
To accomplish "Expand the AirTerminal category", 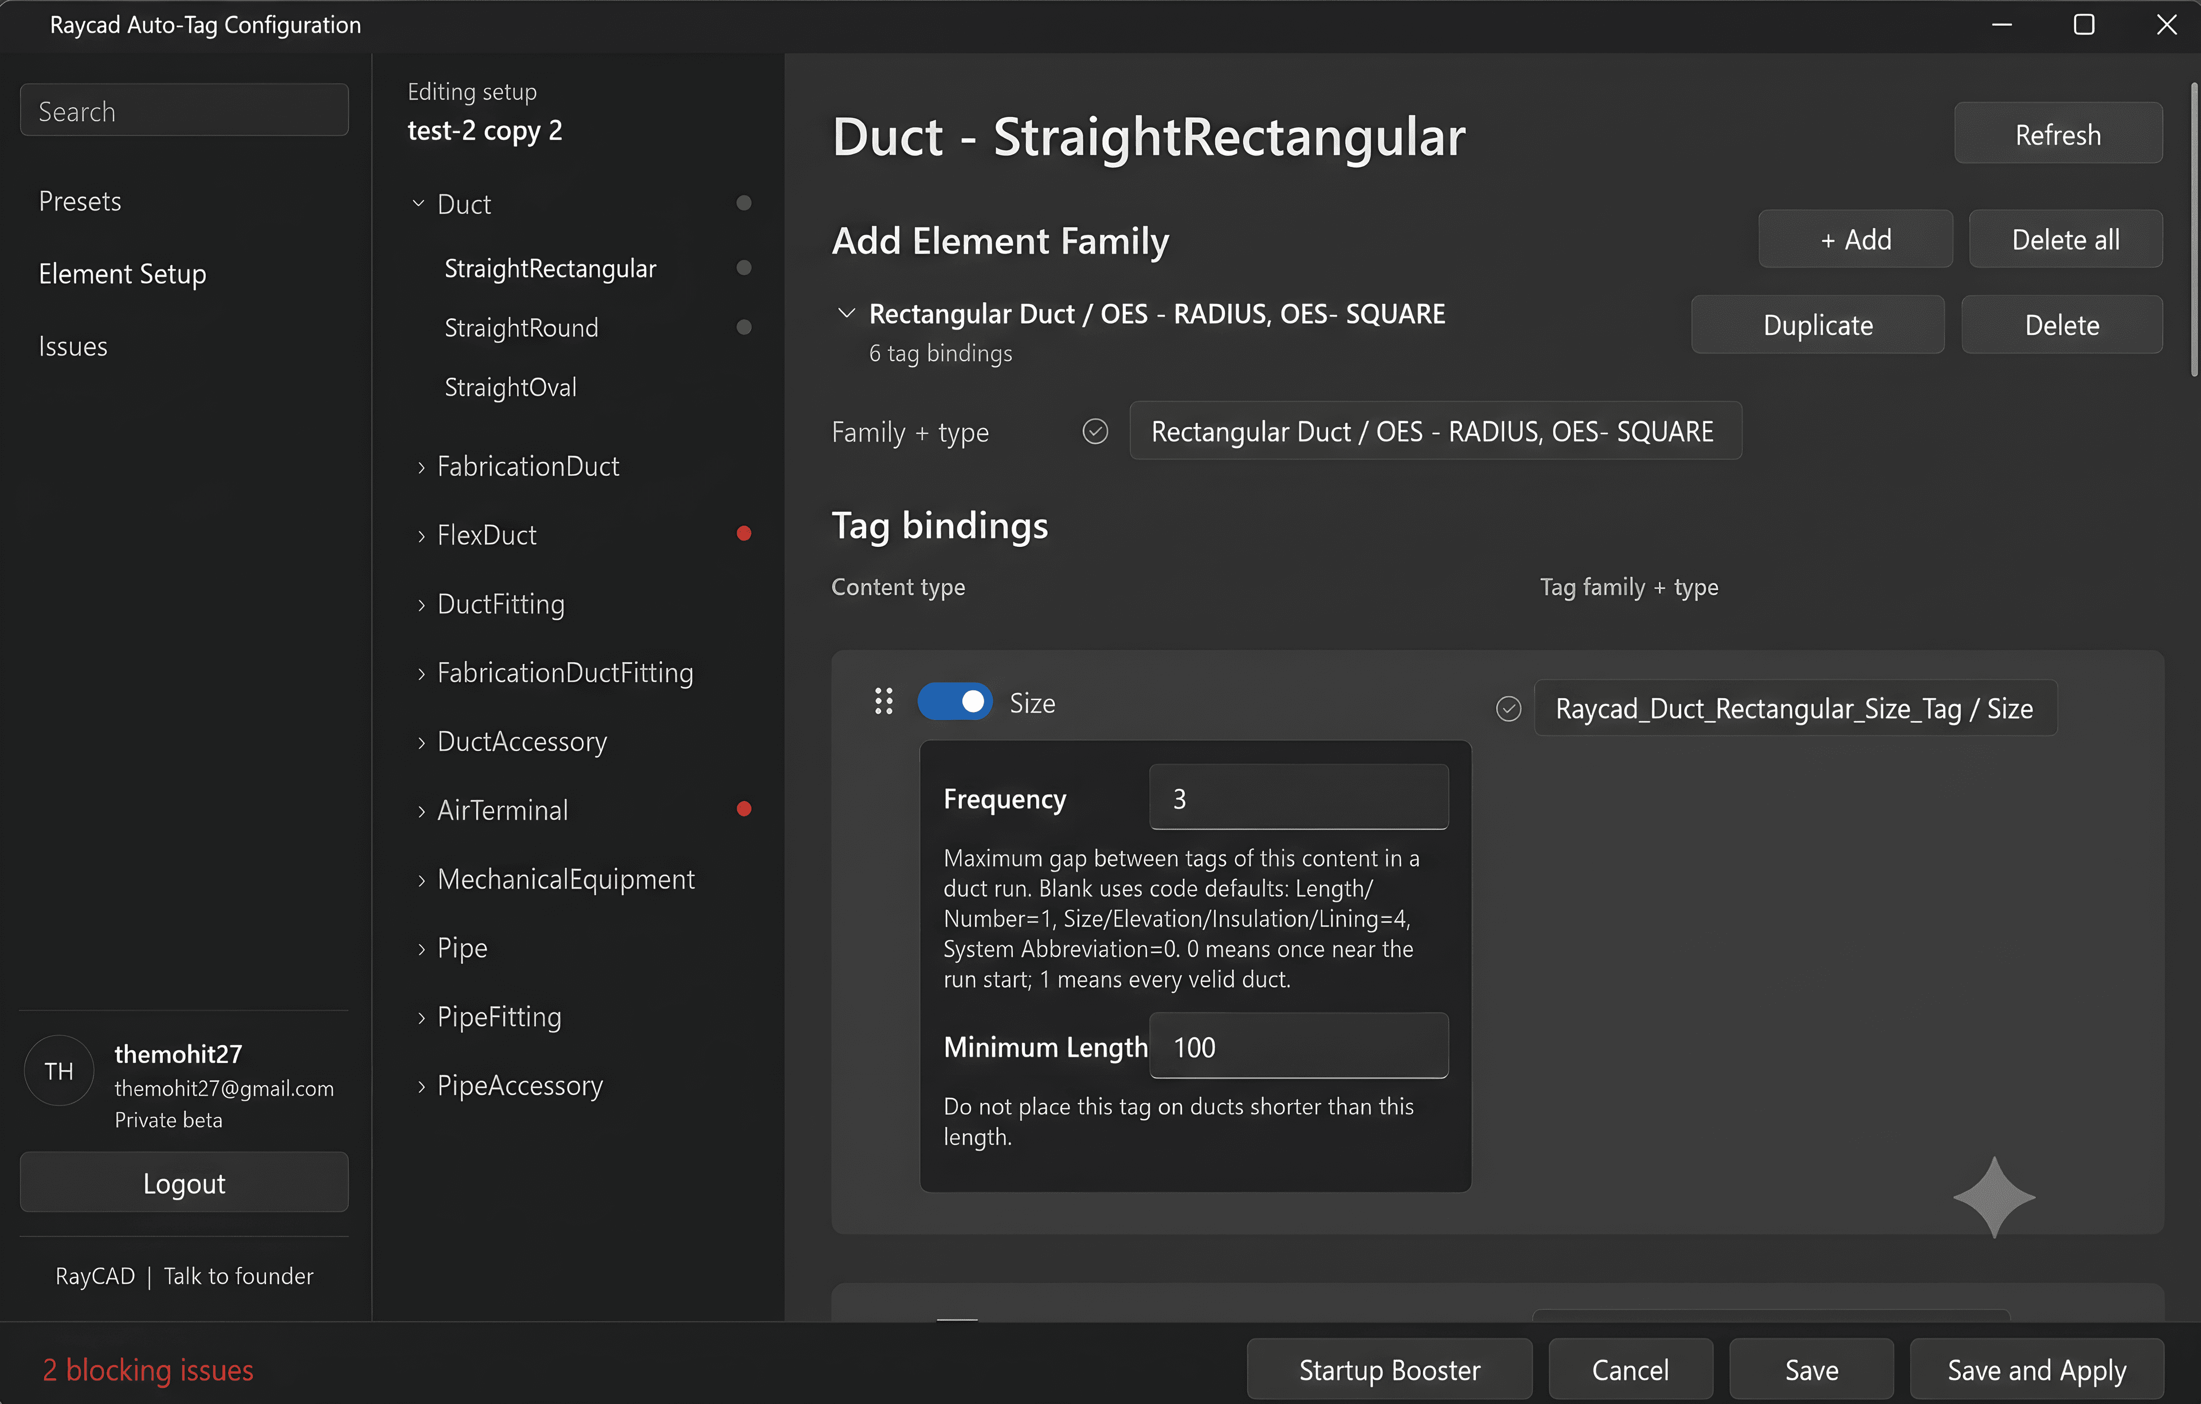I will coord(421,811).
